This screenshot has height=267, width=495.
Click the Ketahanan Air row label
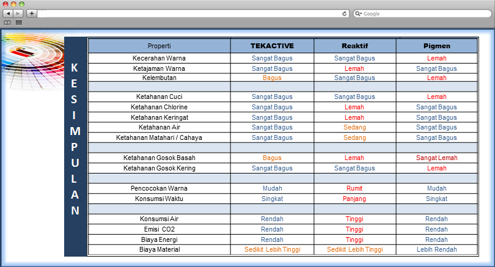[x=159, y=127]
